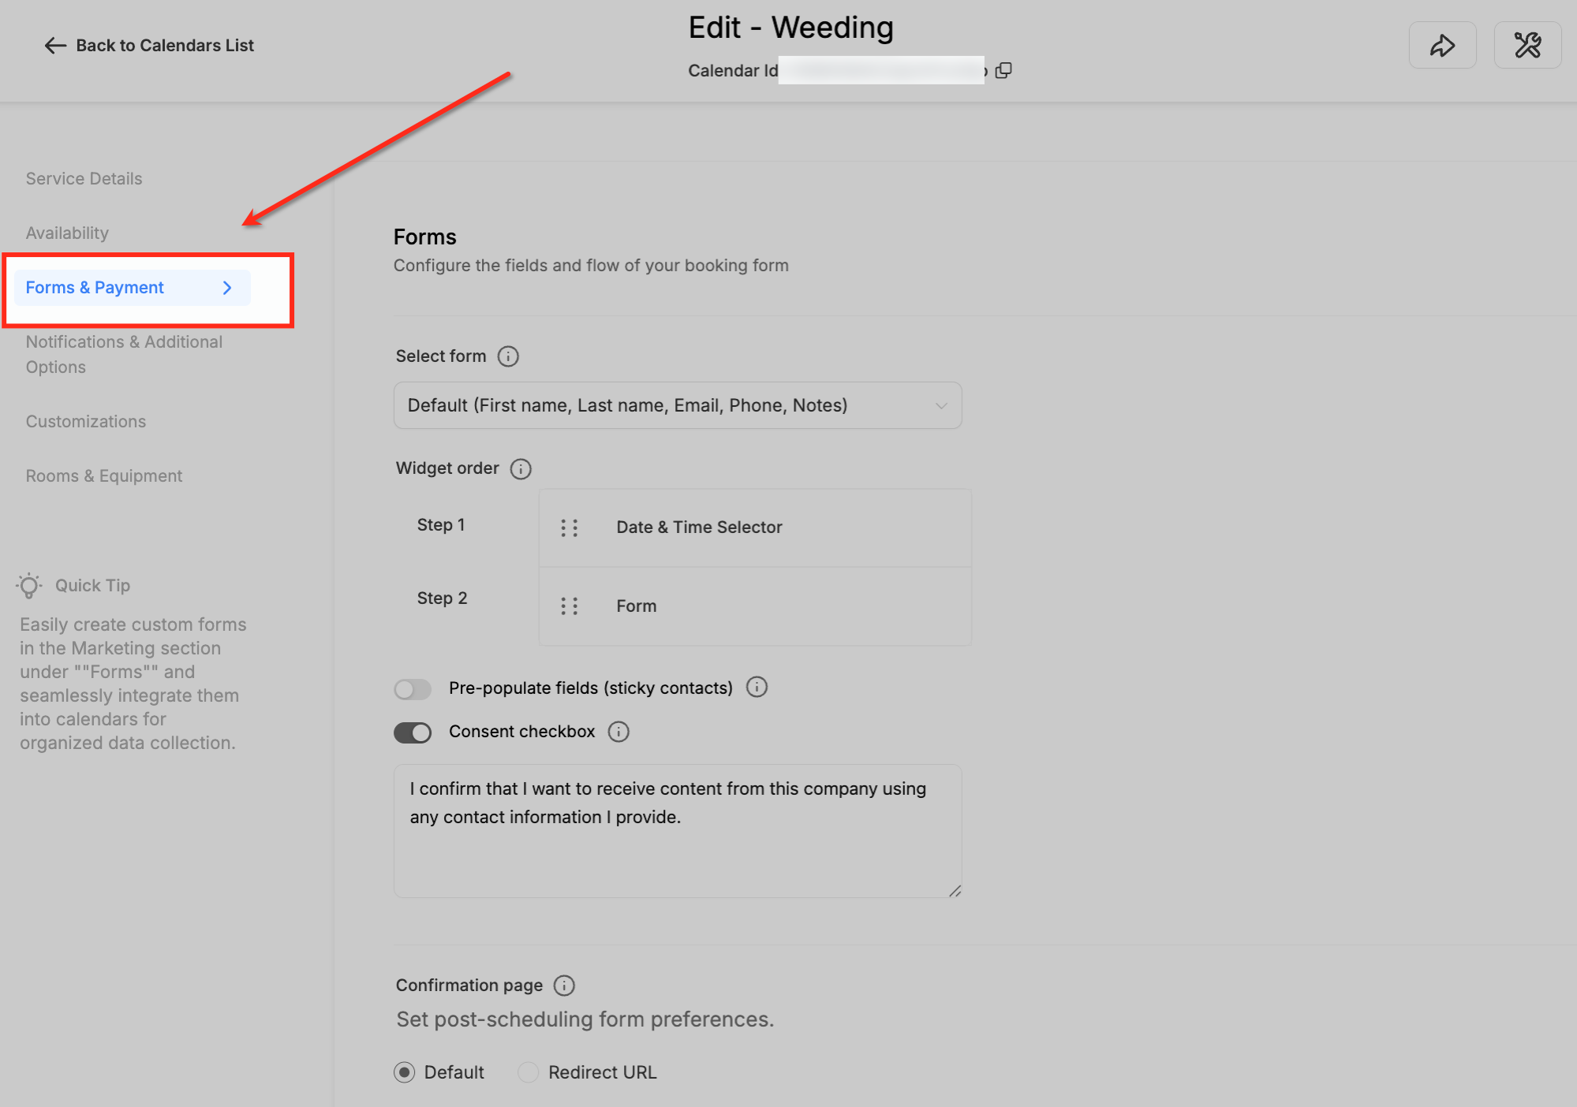
Task: Disable the Consent checkbox toggle
Action: tap(413, 732)
